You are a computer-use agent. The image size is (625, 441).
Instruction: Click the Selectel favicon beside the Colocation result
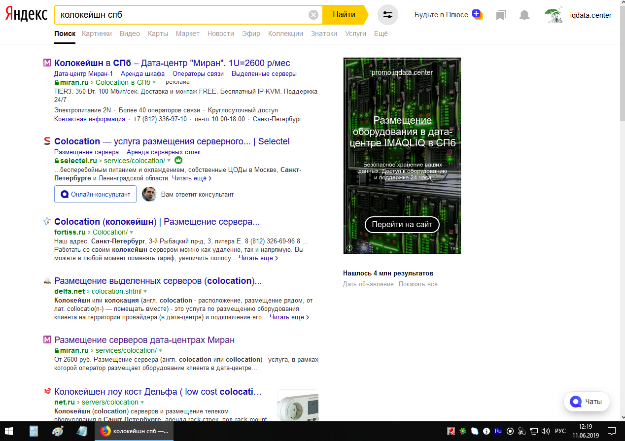[47, 141]
